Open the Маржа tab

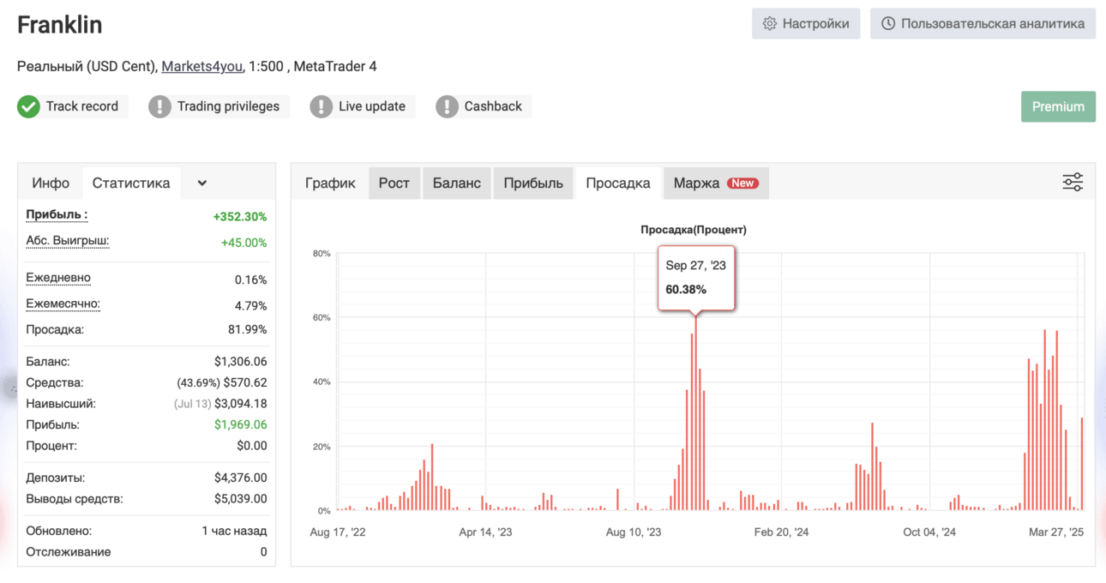(716, 183)
